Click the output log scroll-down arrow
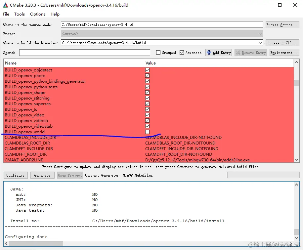 point(296,238)
